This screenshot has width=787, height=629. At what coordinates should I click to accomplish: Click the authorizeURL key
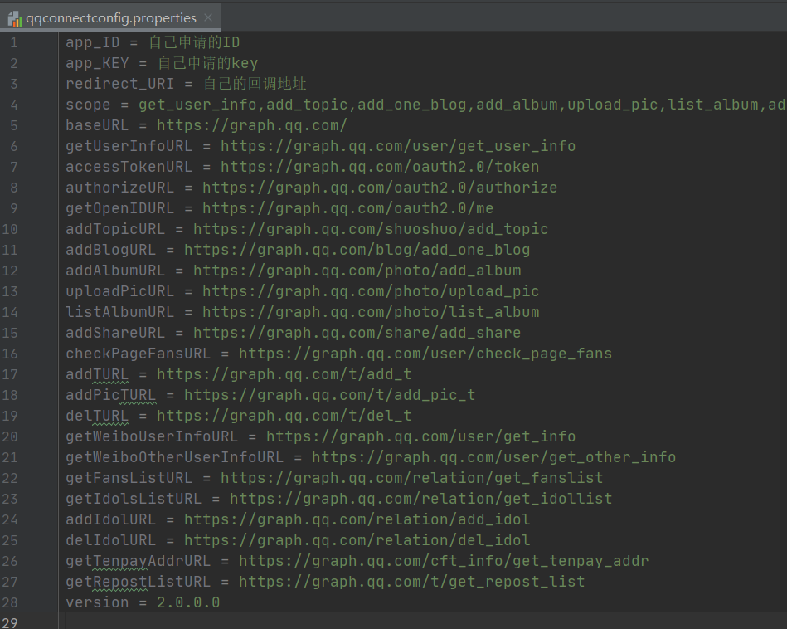[120, 188]
